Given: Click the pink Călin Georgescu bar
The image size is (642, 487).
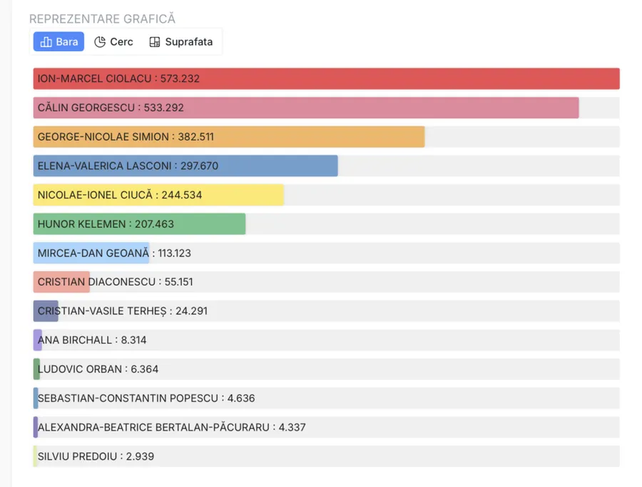Looking at the screenshot, I should 306,108.
